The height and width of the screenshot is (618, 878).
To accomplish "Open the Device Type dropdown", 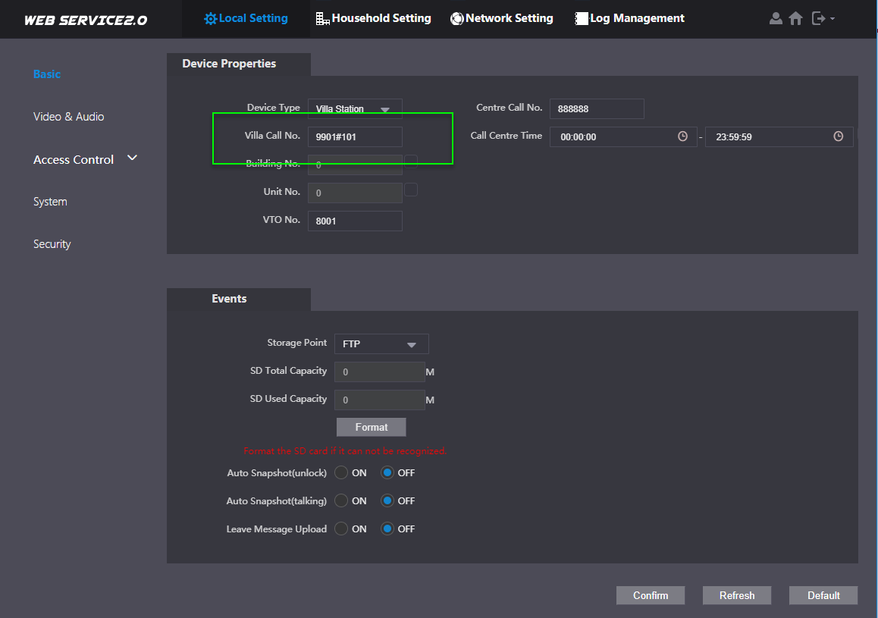I will (355, 109).
